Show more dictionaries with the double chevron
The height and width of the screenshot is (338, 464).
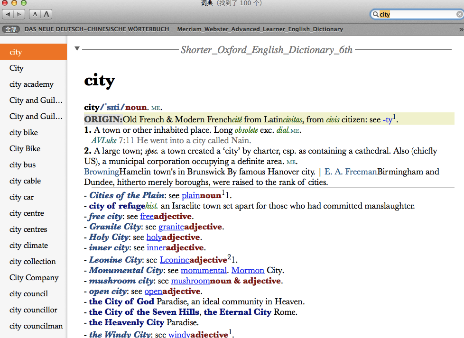(461, 29)
